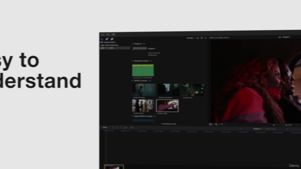This screenshot has height=169, width=301.
Task: Click the browser search magnifier icon
Action: coord(206,38)
